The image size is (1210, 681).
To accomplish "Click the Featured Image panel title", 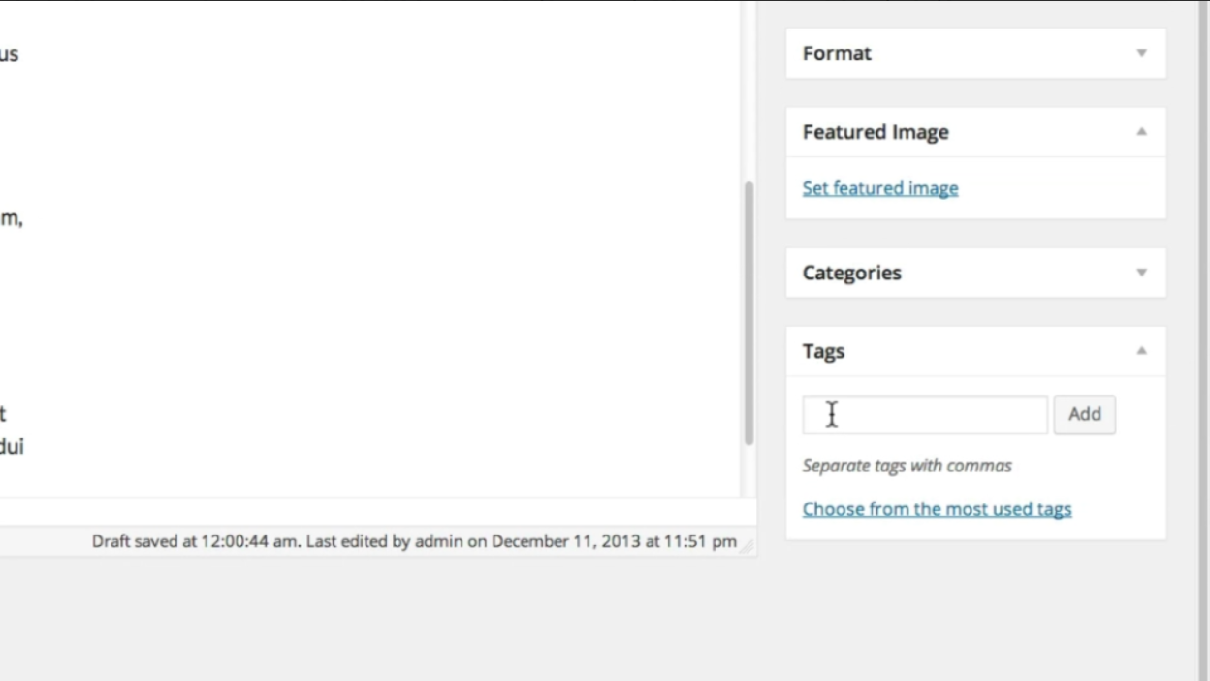I will point(876,132).
